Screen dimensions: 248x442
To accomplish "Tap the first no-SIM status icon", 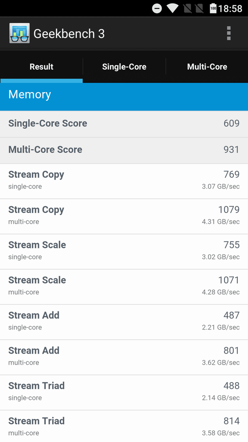I will pyautogui.click(x=188, y=9).
